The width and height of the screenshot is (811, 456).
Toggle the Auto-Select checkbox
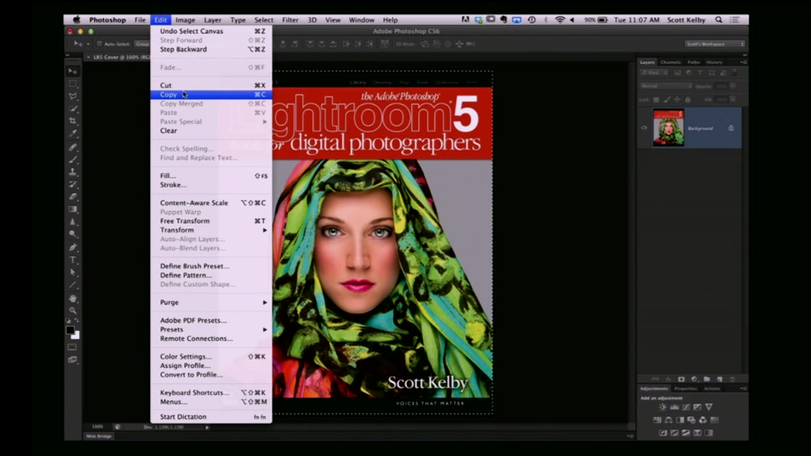tap(99, 44)
